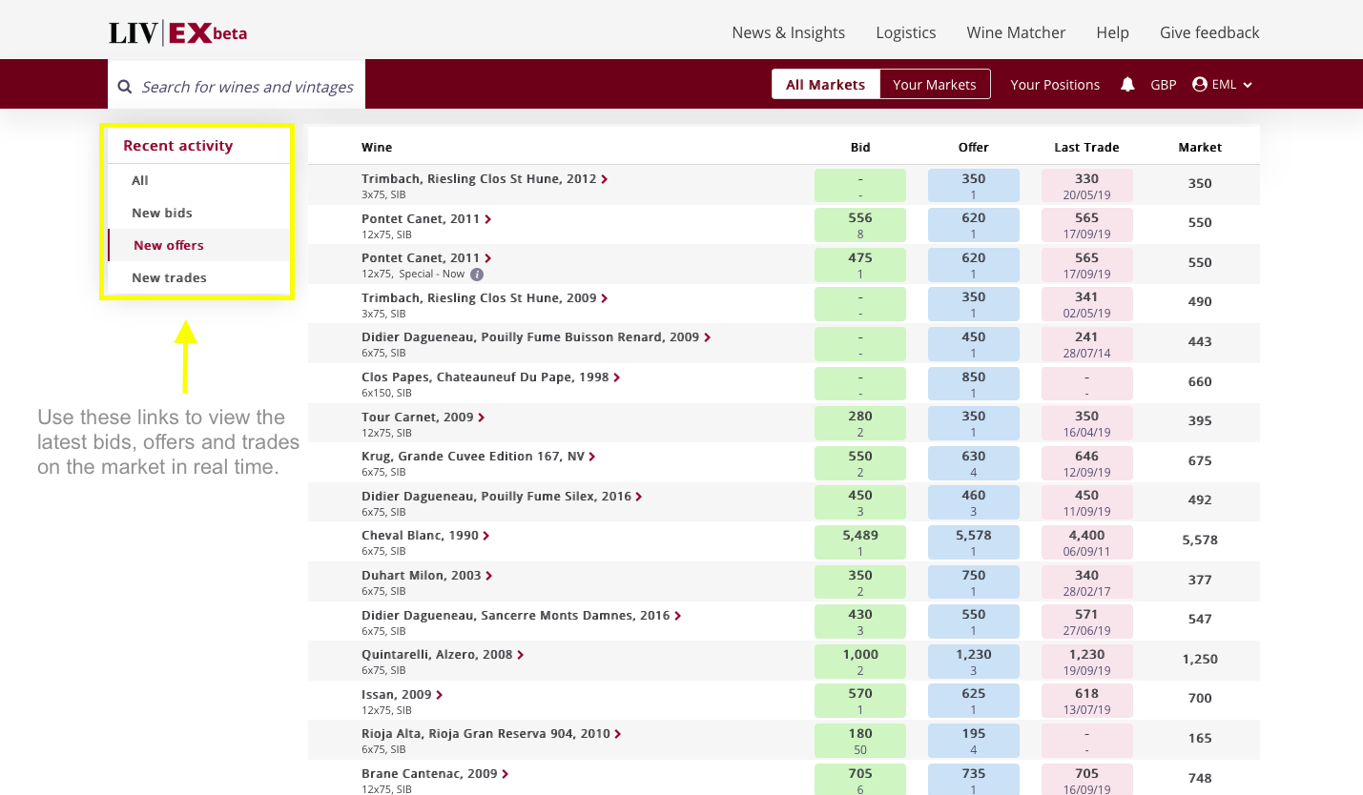The width and height of the screenshot is (1363, 795).
Task: Open chevron next to Brane Cantenac, 2009
Action: coord(506,774)
